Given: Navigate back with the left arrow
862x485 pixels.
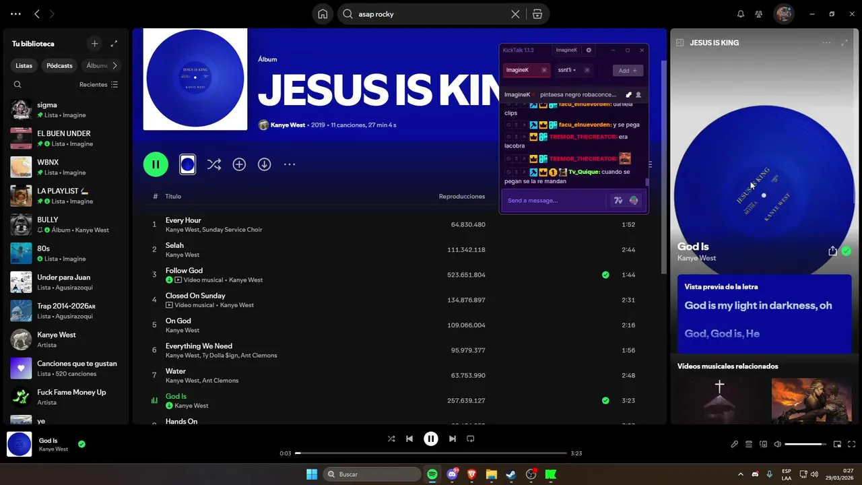Looking at the screenshot, I should [x=37, y=14].
